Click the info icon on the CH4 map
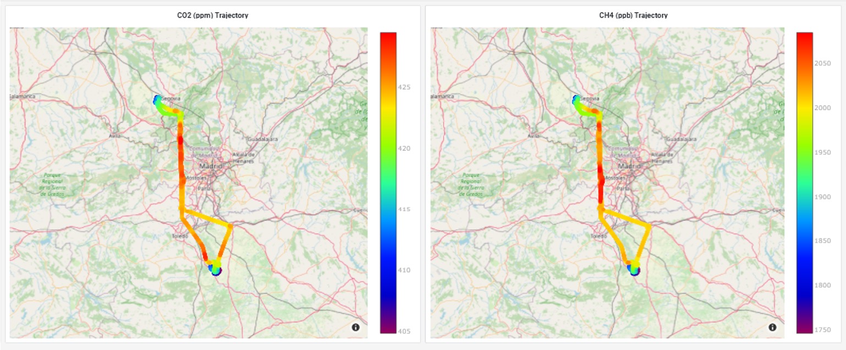846x350 pixels. (x=772, y=327)
